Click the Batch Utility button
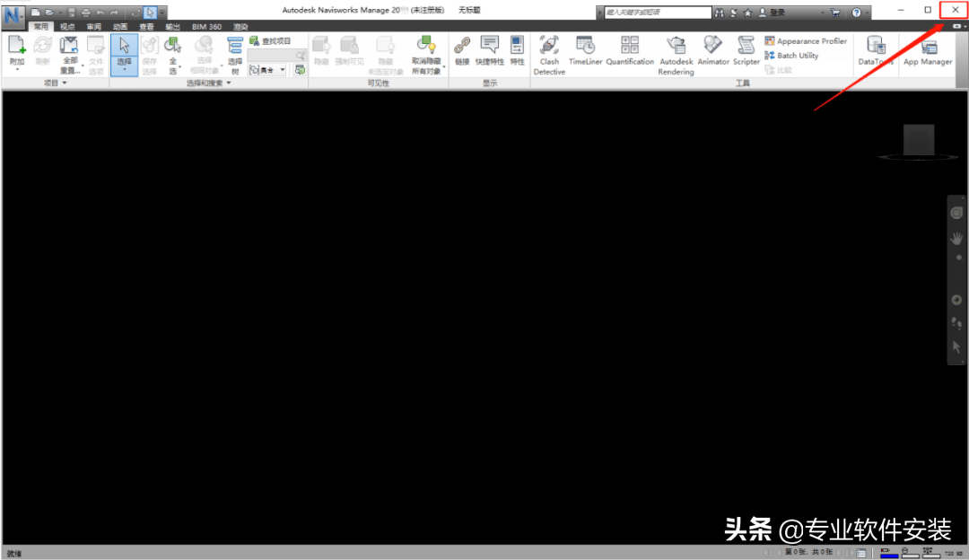This screenshot has width=969, height=560. tap(791, 55)
